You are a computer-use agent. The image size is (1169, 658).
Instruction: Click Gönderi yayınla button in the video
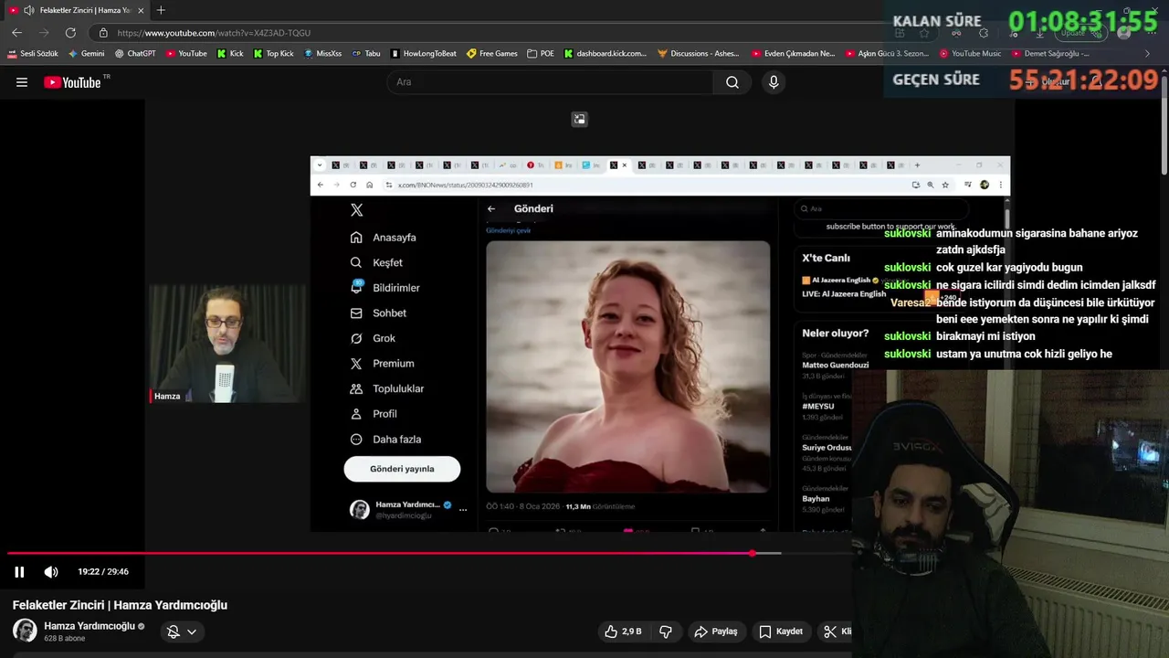tap(402, 469)
